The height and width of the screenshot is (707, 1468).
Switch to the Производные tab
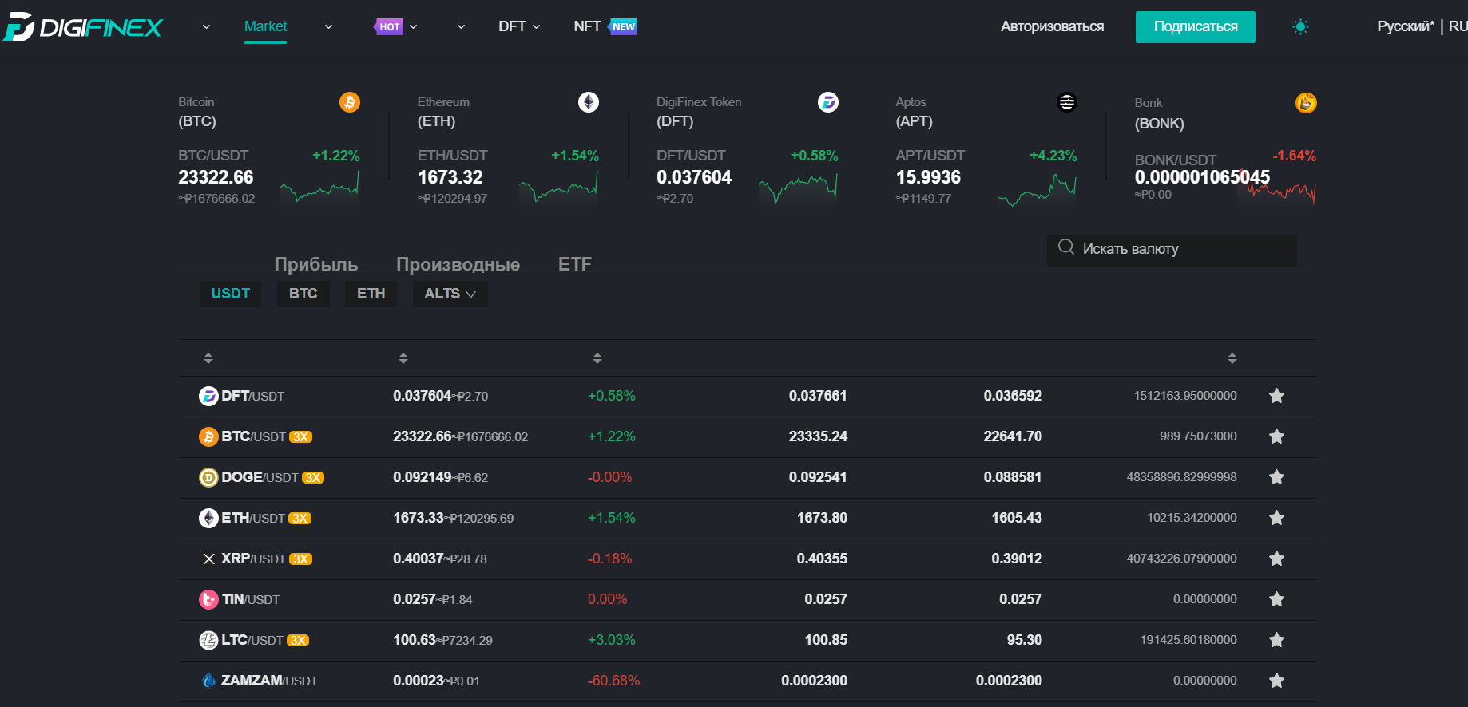pyautogui.click(x=458, y=264)
